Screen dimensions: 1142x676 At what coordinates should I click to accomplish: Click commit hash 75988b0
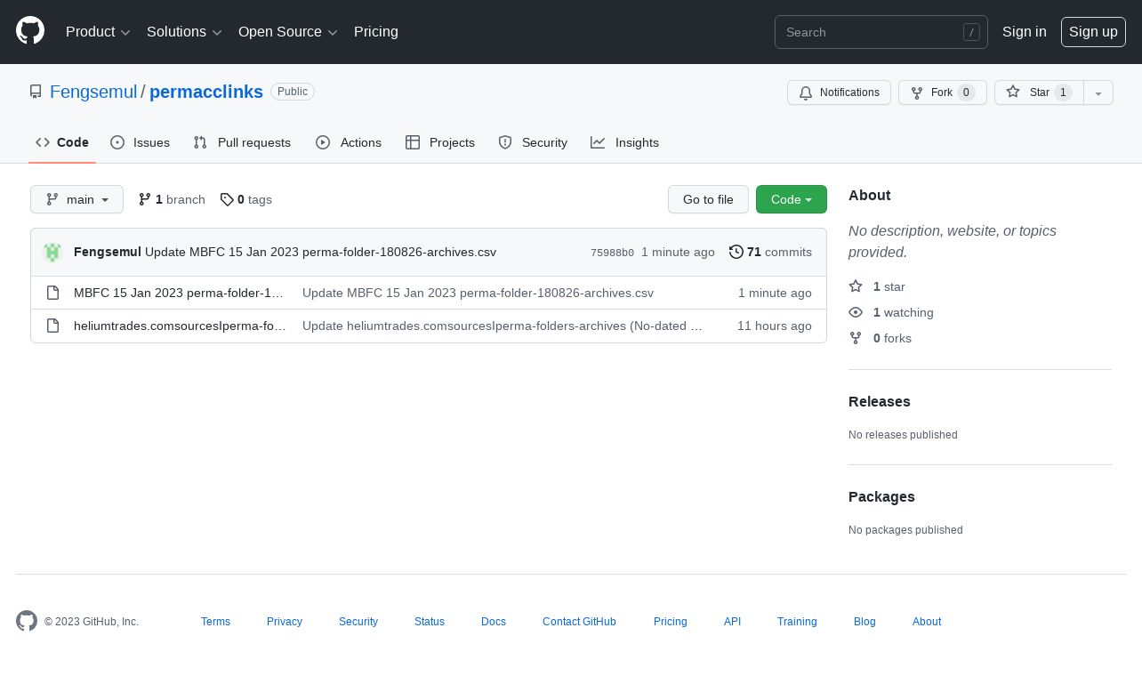(x=612, y=253)
